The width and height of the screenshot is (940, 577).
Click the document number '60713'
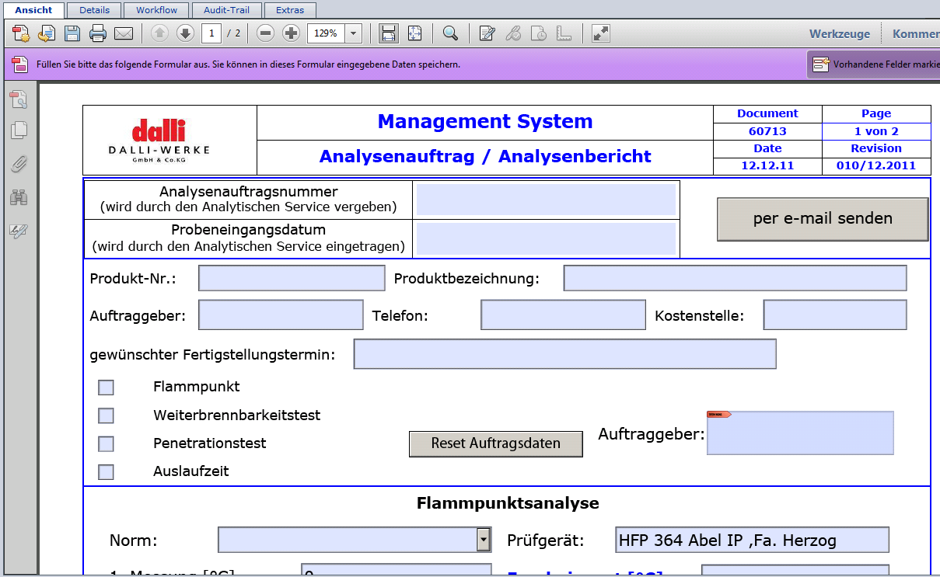(x=767, y=131)
